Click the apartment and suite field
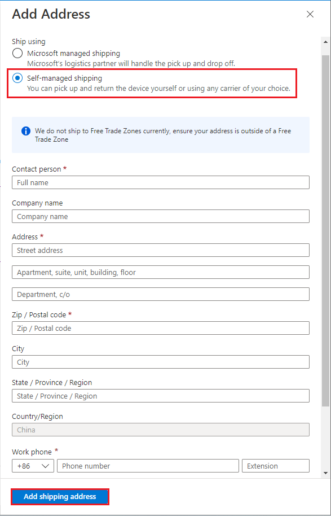Viewport: 331px width, 516px height. pos(160,272)
